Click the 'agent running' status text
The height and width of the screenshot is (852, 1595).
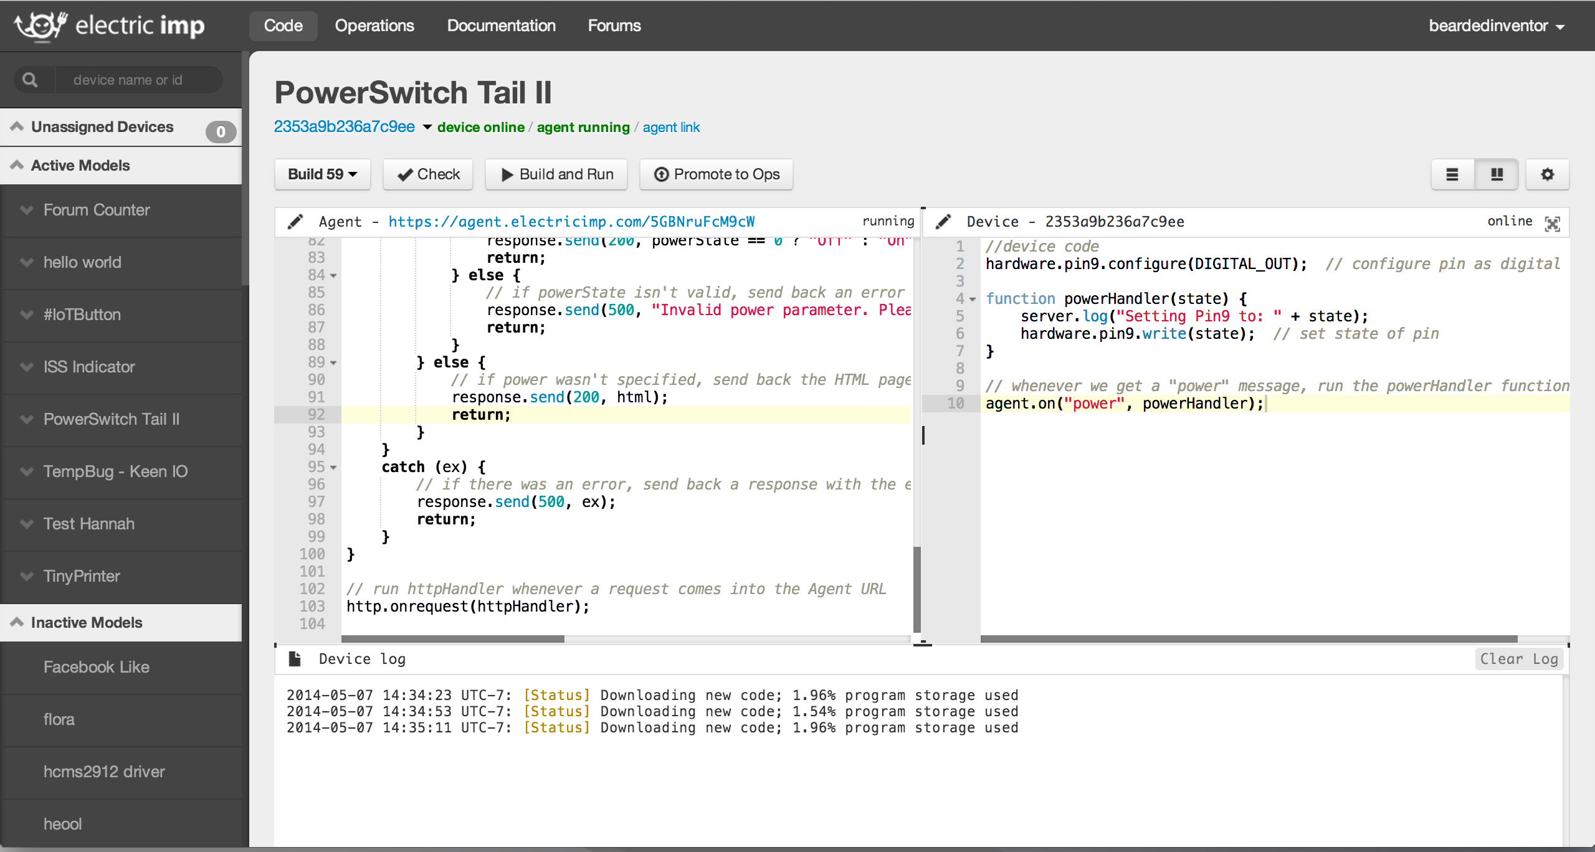point(583,127)
